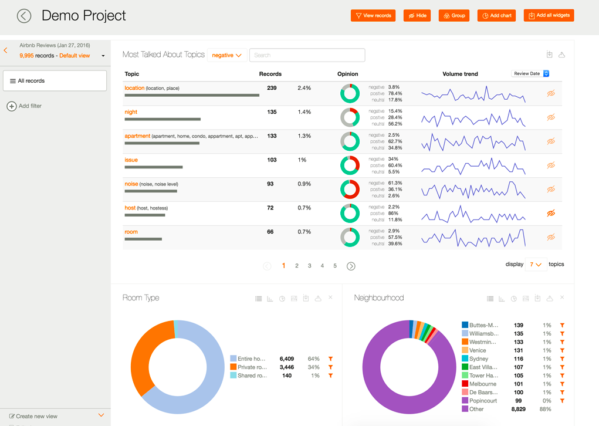
Task: Hide the night topic row
Action: 550,118
